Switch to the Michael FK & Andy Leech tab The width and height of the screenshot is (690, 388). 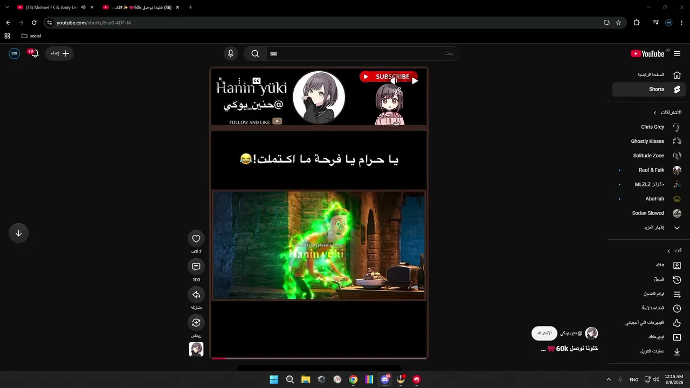coord(52,8)
